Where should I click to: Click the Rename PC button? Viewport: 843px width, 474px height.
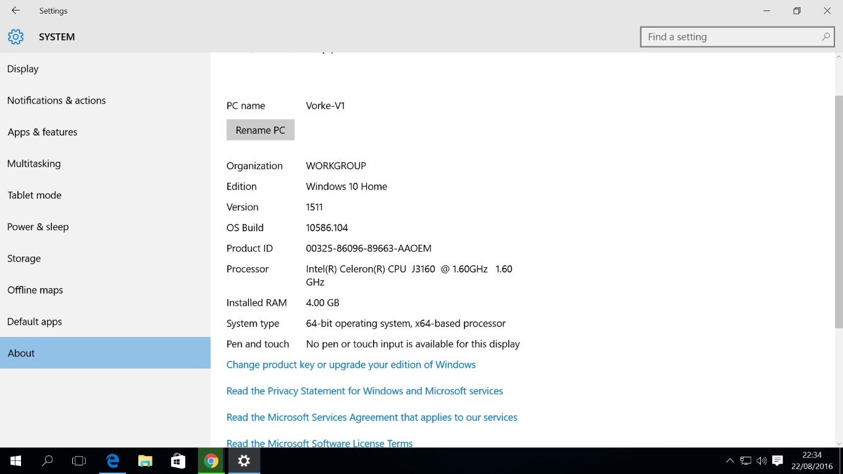[260, 130]
